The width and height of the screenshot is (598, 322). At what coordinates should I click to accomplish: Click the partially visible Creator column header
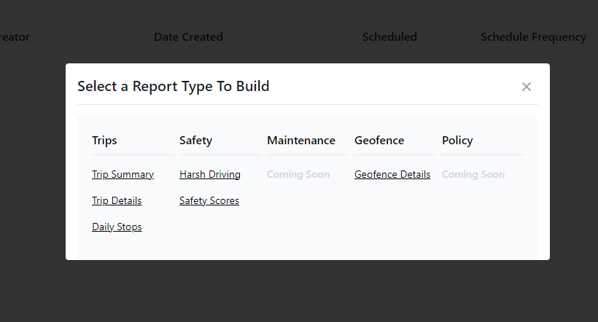click(15, 37)
